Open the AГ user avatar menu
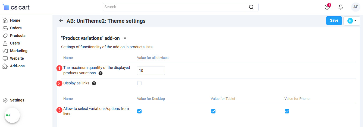 point(355,7)
